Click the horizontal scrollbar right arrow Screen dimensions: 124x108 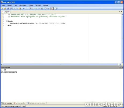click(120, 64)
